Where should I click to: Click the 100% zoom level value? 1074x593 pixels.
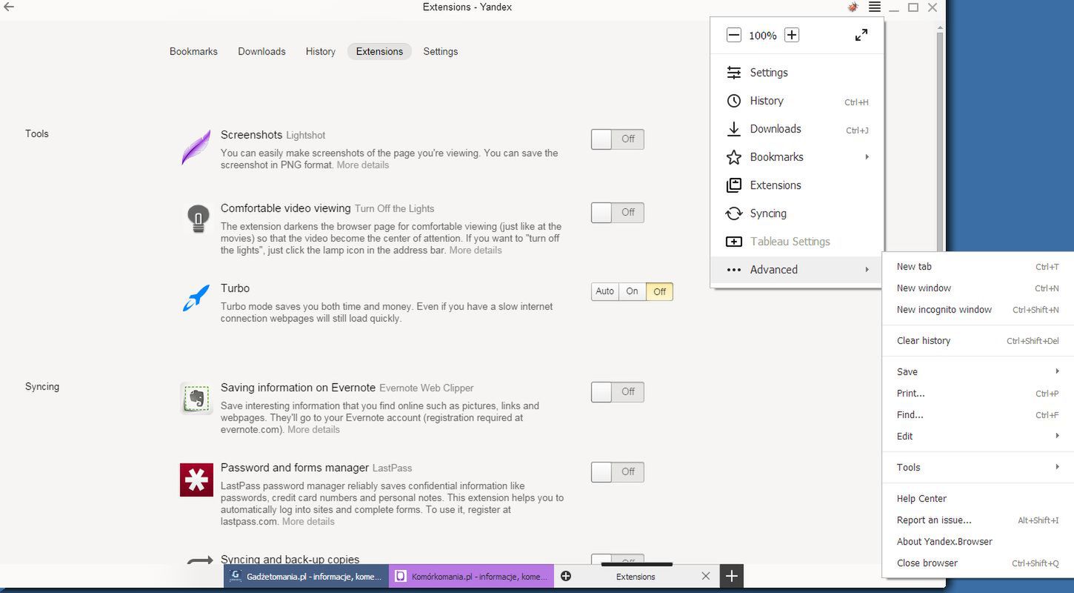762,35
